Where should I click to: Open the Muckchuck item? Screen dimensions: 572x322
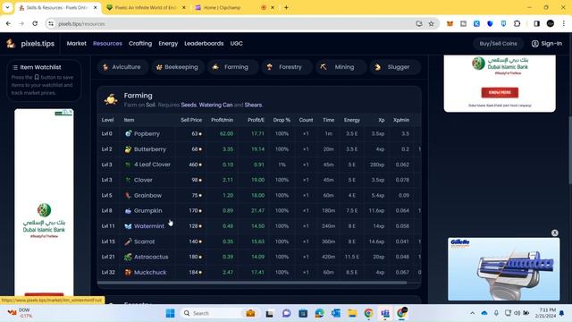(150, 272)
